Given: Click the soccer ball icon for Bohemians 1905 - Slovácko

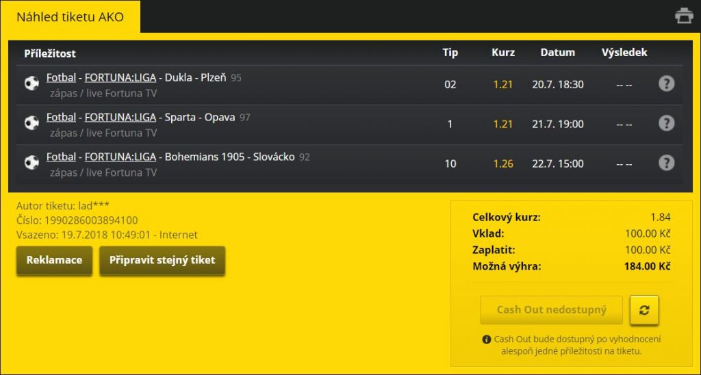Looking at the screenshot, I should click(31, 163).
